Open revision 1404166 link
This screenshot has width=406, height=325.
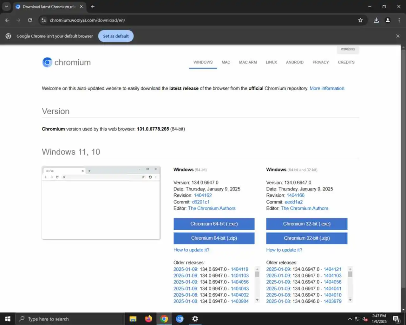296,195
